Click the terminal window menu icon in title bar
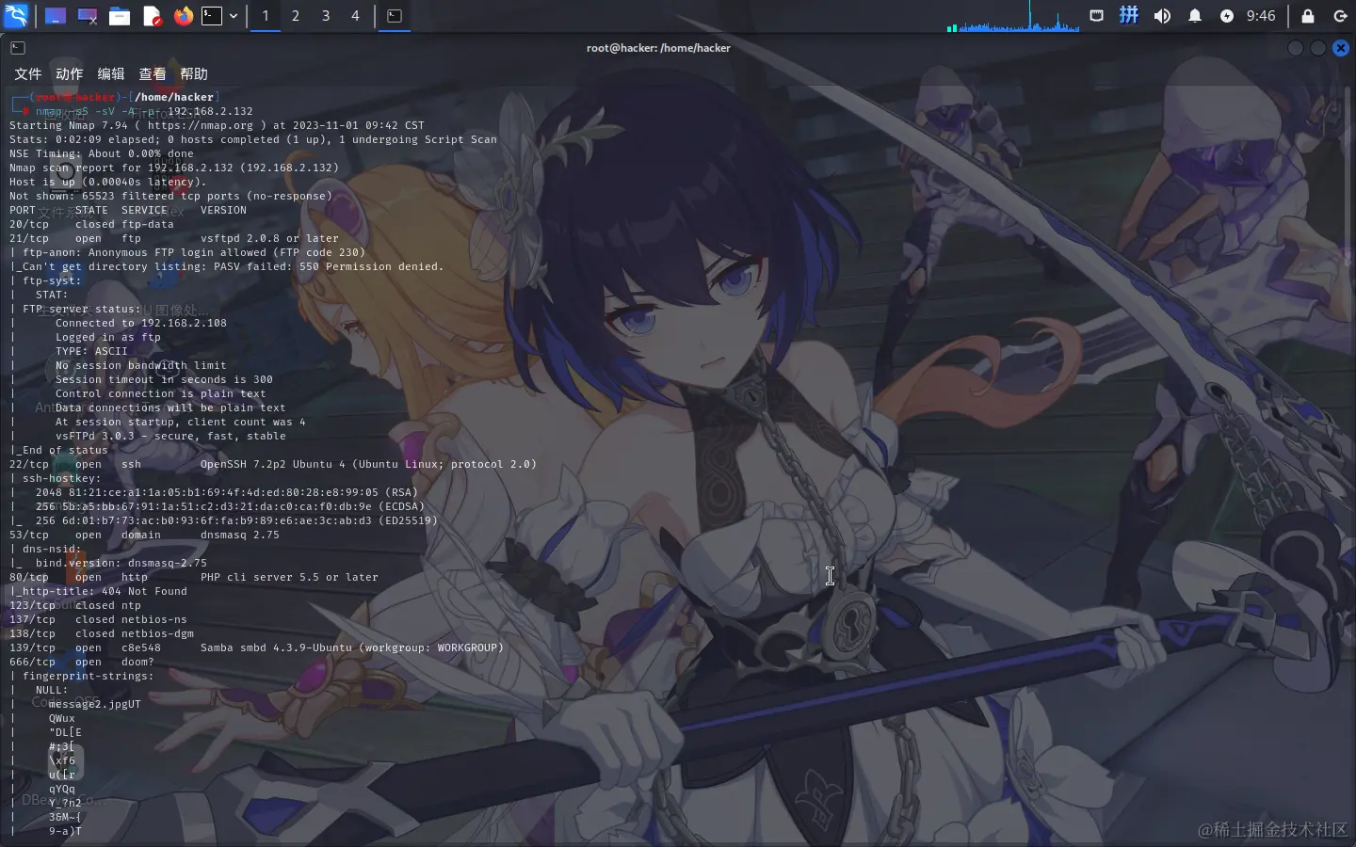 [18, 48]
